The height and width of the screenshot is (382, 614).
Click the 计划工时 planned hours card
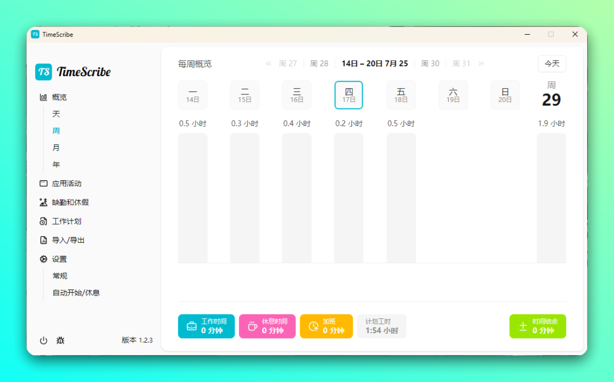pos(382,326)
